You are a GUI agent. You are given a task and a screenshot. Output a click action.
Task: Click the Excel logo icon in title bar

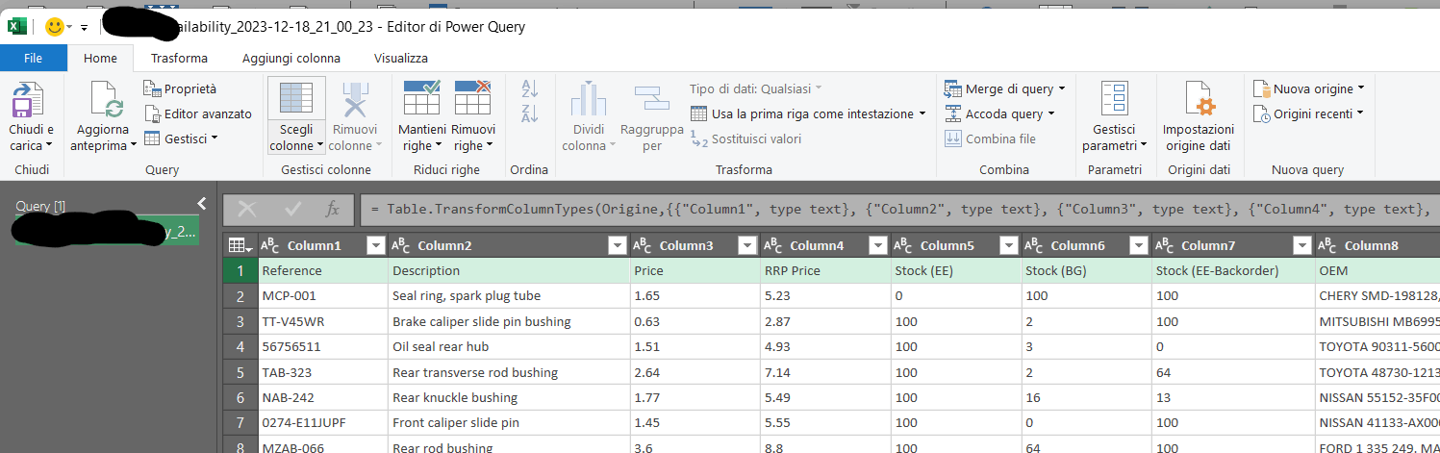16,27
